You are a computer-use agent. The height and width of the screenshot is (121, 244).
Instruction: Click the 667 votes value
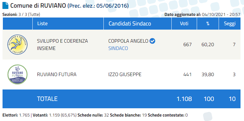(x=187, y=45)
